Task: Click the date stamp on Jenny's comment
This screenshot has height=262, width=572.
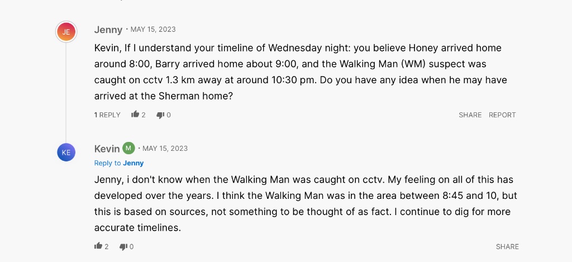Action: click(x=152, y=30)
